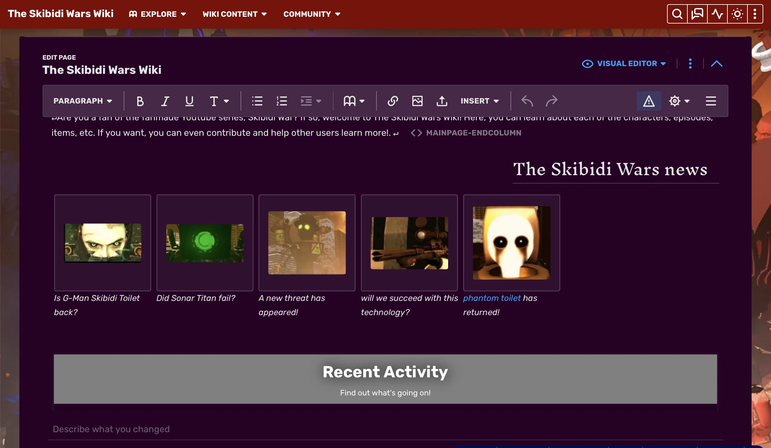Click the Recent Activity banner
Image resolution: width=771 pixels, height=448 pixels.
pos(385,379)
